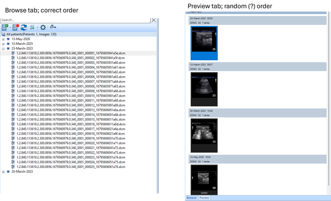Screen dimensions: 331x201
Task: Select the 23-March-2023 study label
Action: pos(22,48)
